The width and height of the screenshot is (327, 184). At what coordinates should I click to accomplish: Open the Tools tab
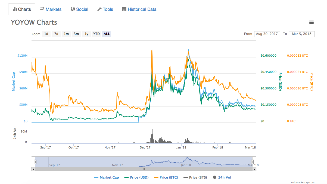pos(105,9)
